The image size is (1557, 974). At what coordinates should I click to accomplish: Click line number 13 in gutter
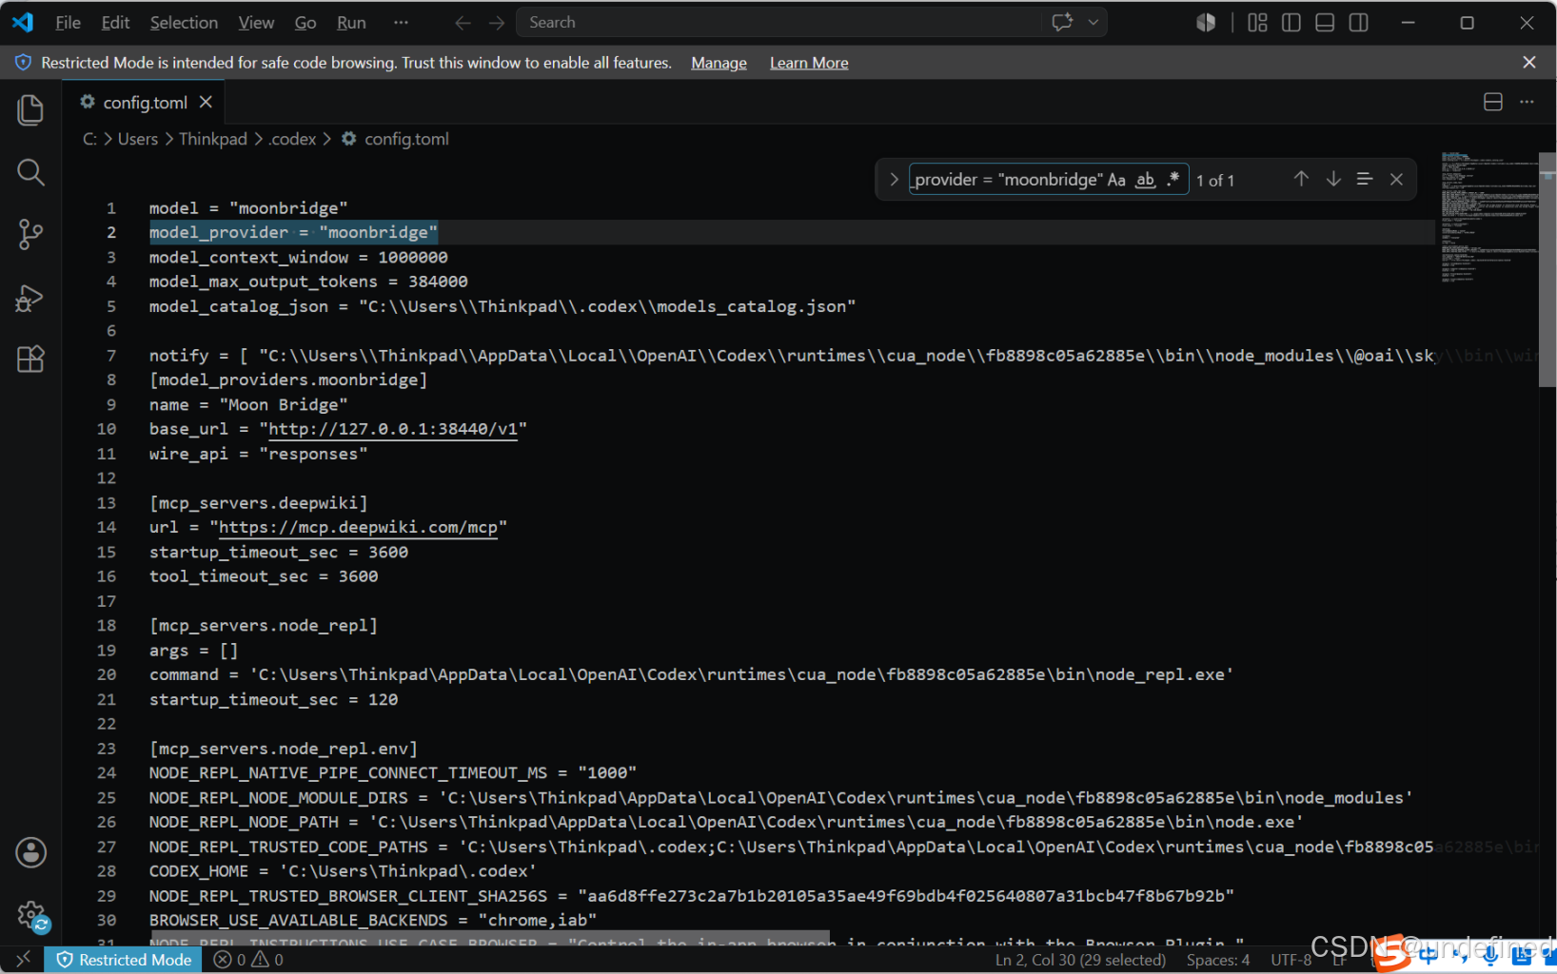(x=107, y=503)
